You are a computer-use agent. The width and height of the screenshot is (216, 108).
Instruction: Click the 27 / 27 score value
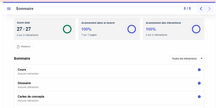[x=24, y=29]
